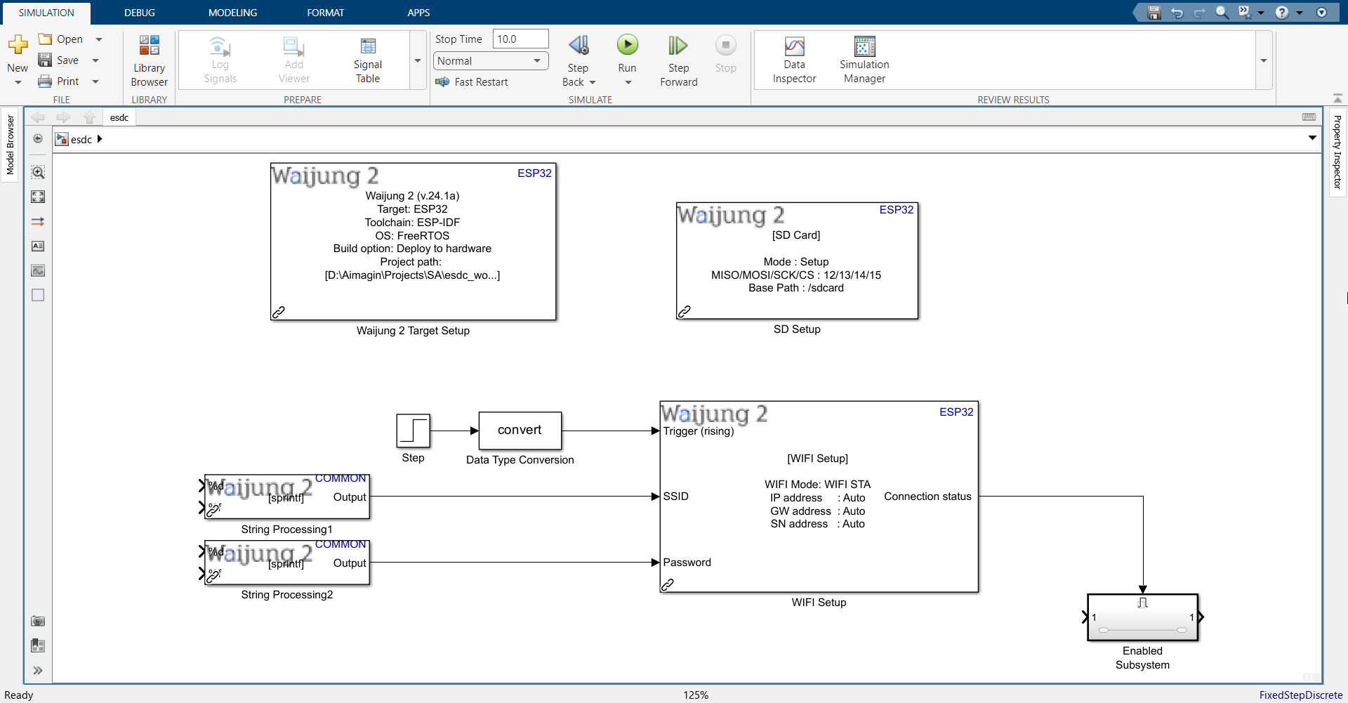Stop the simulation
Image resolution: width=1348 pixels, height=703 pixels.
click(x=725, y=54)
